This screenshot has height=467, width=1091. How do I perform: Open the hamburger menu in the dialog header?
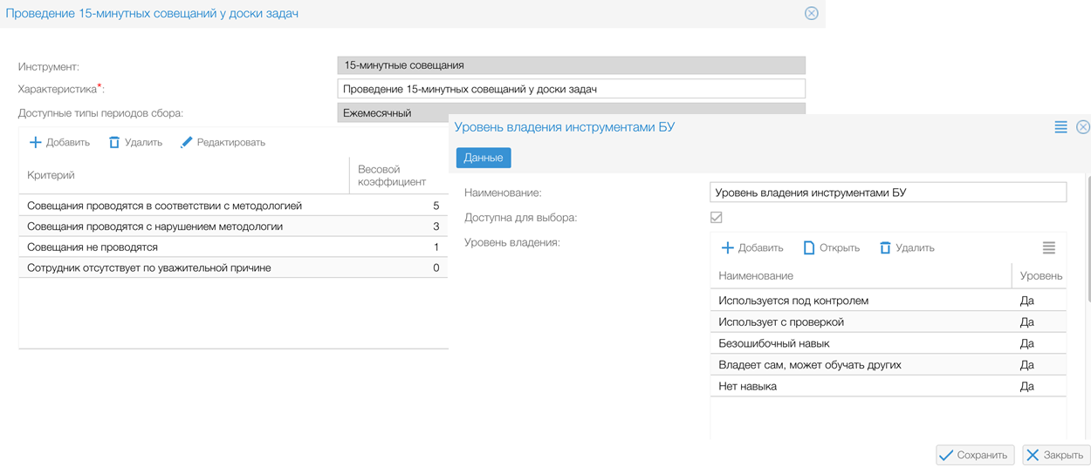point(1060,127)
